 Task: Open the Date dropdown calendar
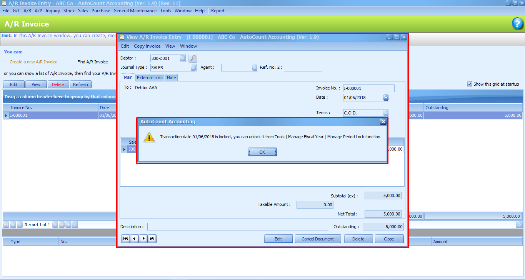(386, 98)
